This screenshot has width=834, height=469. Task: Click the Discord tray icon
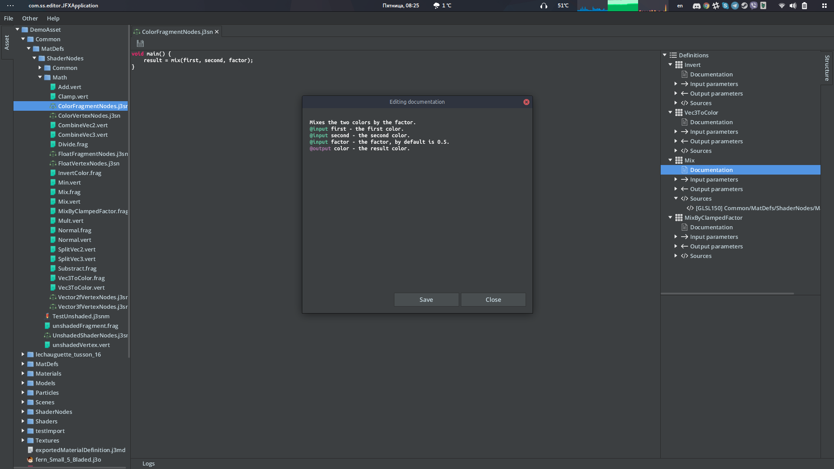coord(696,6)
